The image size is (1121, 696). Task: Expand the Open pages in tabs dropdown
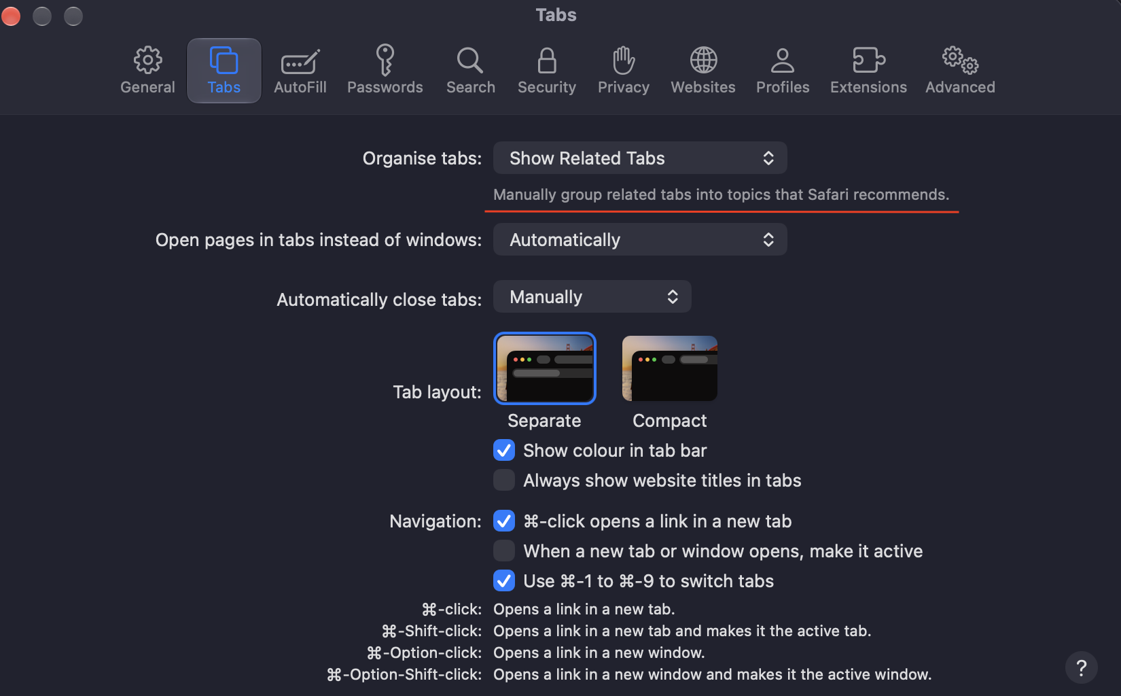[x=640, y=240]
